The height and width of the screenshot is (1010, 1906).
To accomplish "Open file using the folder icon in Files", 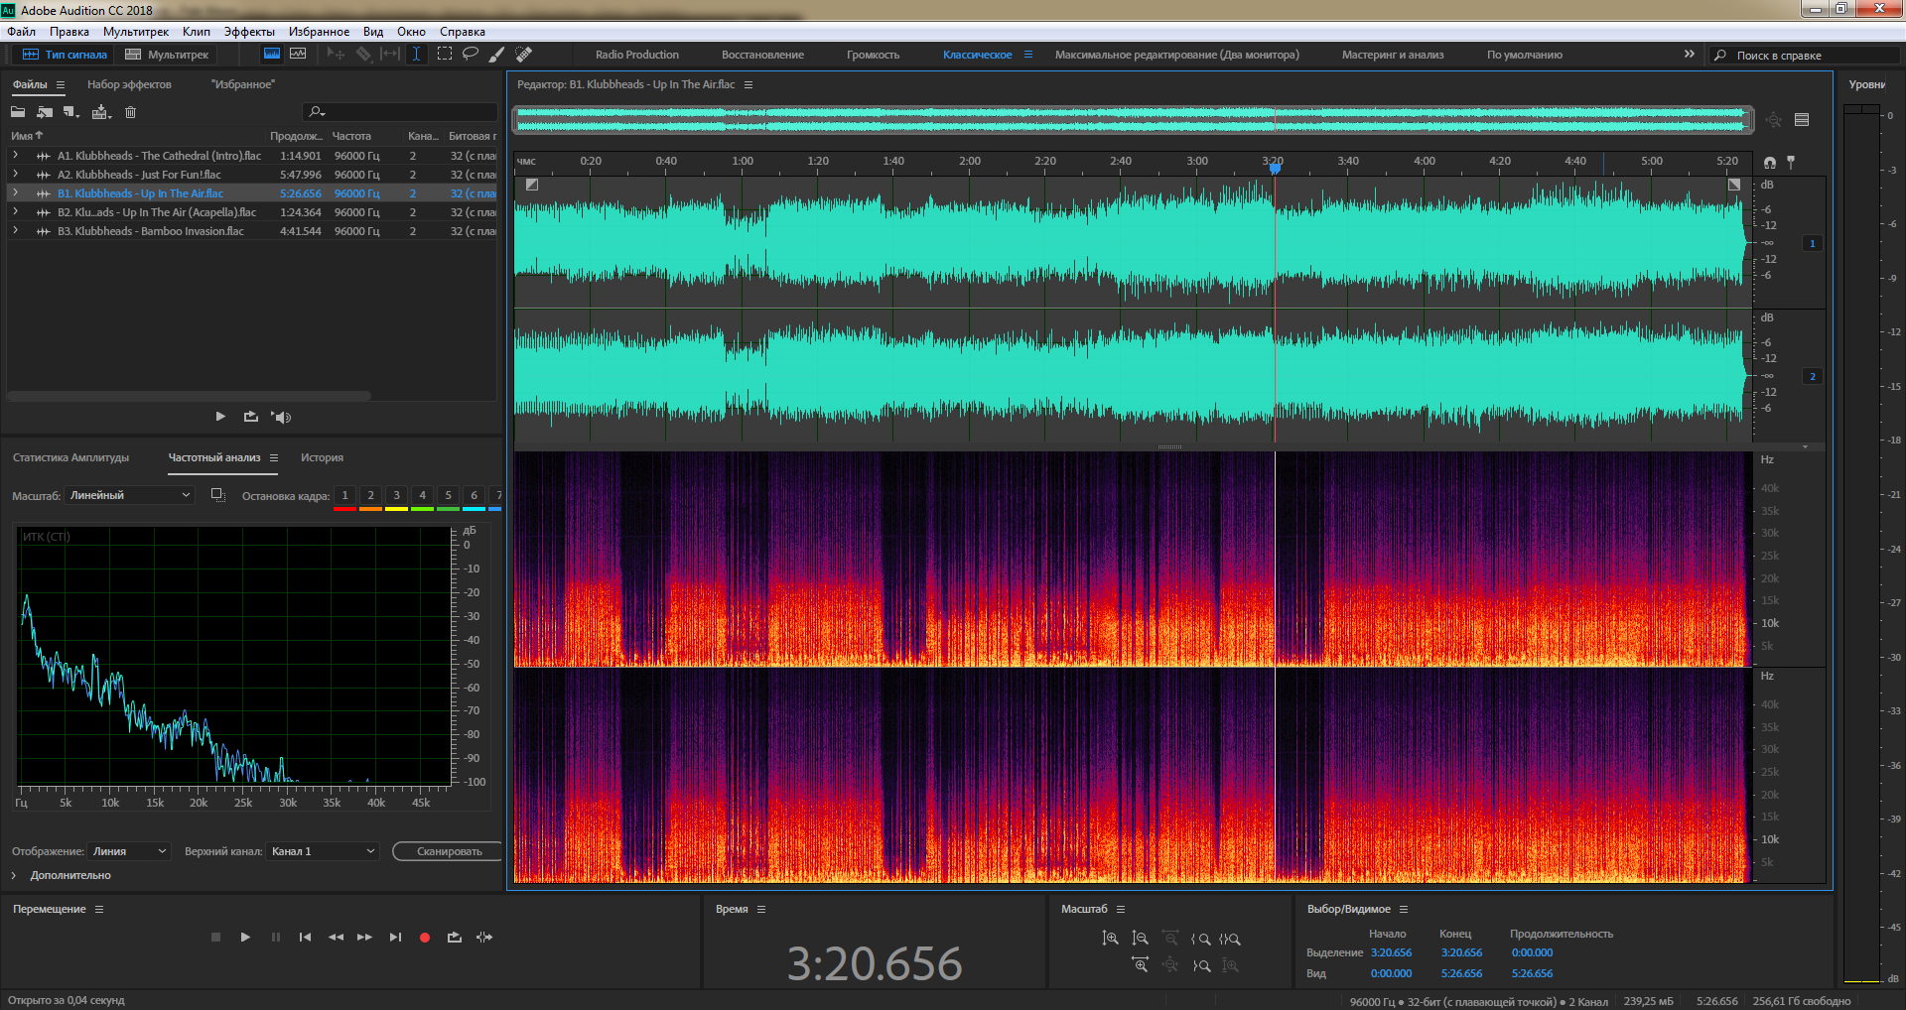I will [x=18, y=112].
